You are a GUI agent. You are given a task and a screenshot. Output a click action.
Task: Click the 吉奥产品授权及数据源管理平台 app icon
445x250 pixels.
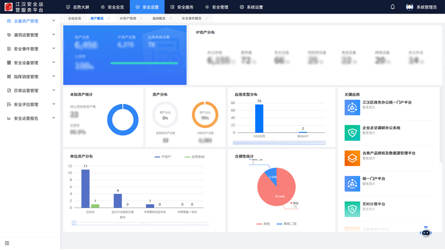coord(352,158)
